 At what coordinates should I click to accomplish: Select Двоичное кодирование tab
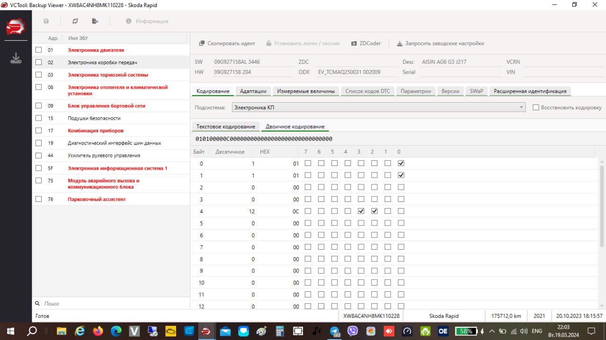[295, 127]
